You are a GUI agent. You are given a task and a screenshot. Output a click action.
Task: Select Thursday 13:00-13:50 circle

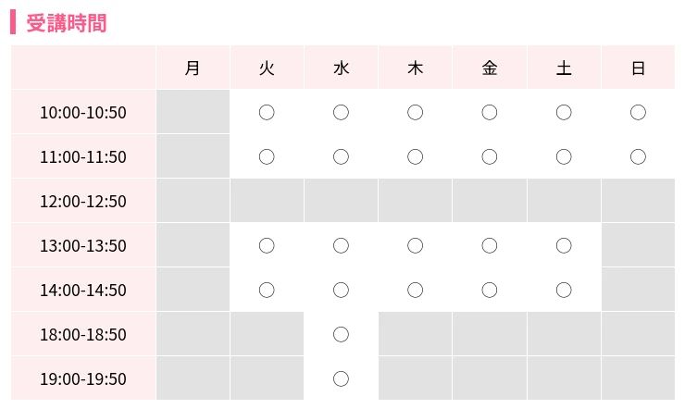[x=416, y=245]
